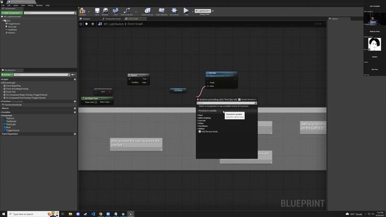The height and width of the screenshot is (217, 386).
Task: Click the Play toolbar button
Action: click(186, 11)
